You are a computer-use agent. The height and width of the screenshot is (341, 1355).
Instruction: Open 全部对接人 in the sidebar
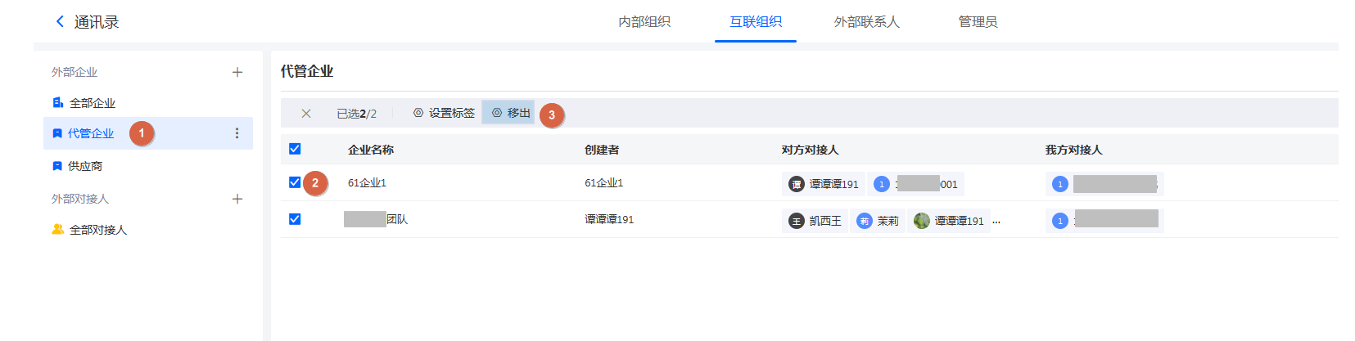tap(97, 230)
